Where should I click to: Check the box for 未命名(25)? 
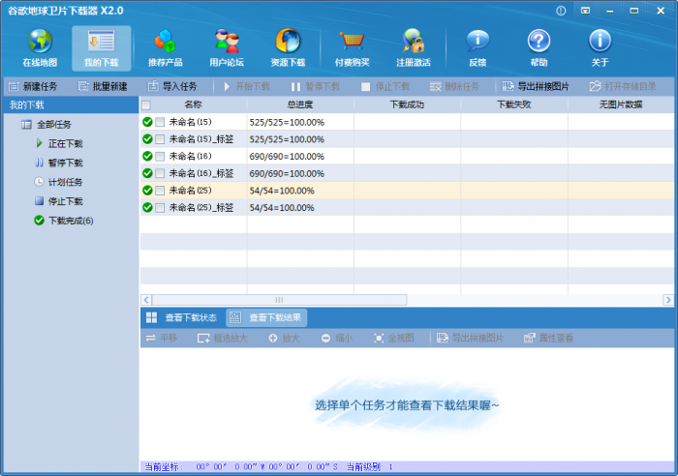pos(160,190)
